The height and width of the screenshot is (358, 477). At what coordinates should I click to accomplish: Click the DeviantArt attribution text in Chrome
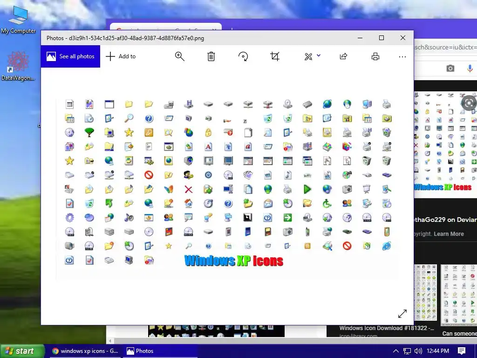coord(445,220)
